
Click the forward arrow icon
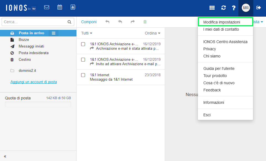pyautogui.click(x=133, y=22)
